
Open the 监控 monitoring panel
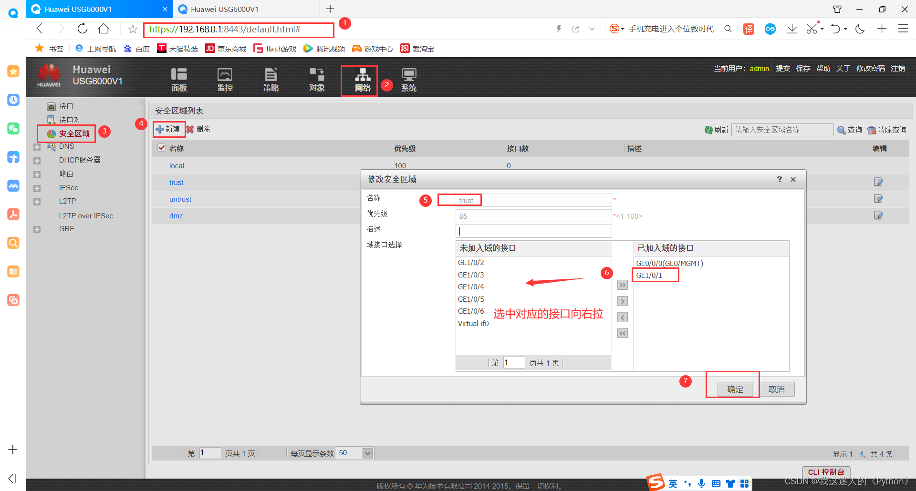pyautogui.click(x=225, y=80)
